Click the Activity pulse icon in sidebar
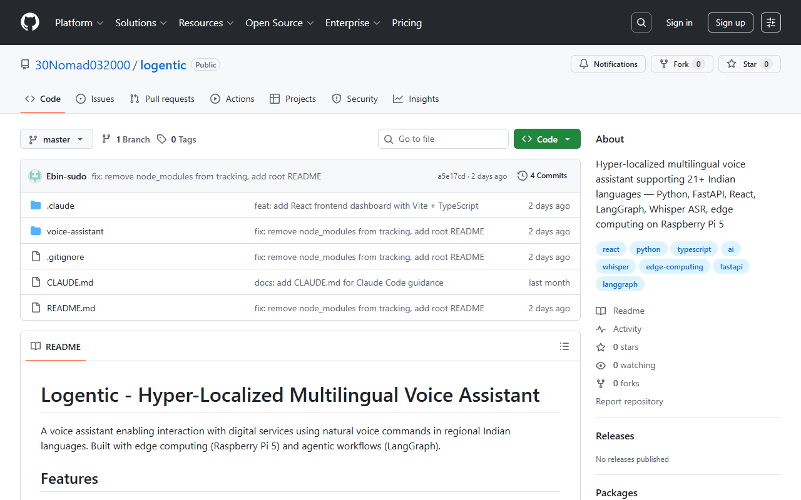Screen dimensions: 801x500 (x=601, y=329)
